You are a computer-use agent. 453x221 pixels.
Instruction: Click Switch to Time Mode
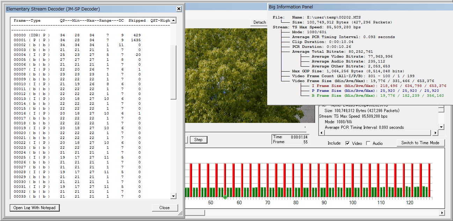[x=420, y=143]
